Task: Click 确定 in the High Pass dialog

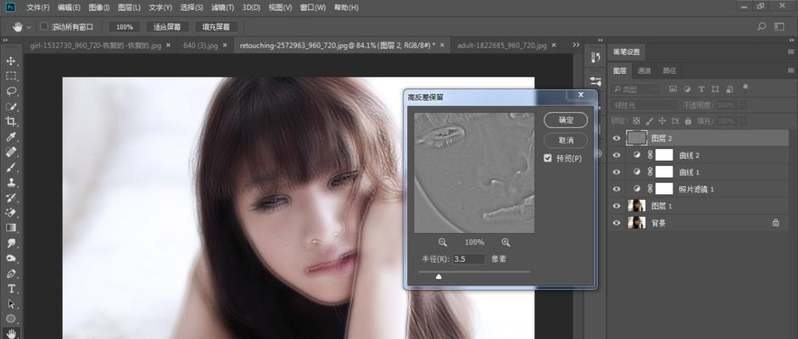Action: coord(566,120)
